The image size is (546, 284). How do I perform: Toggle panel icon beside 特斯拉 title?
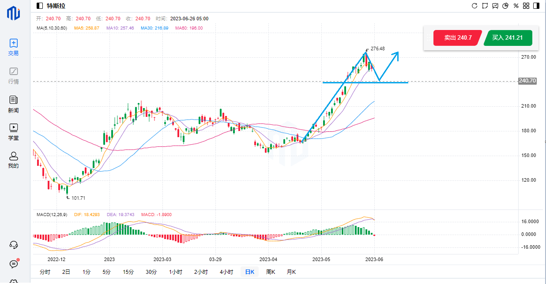click(x=40, y=6)
